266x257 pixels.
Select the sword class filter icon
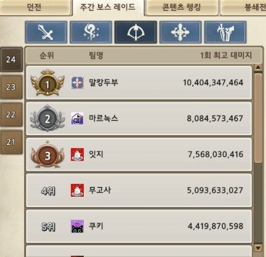click(46, 32)
